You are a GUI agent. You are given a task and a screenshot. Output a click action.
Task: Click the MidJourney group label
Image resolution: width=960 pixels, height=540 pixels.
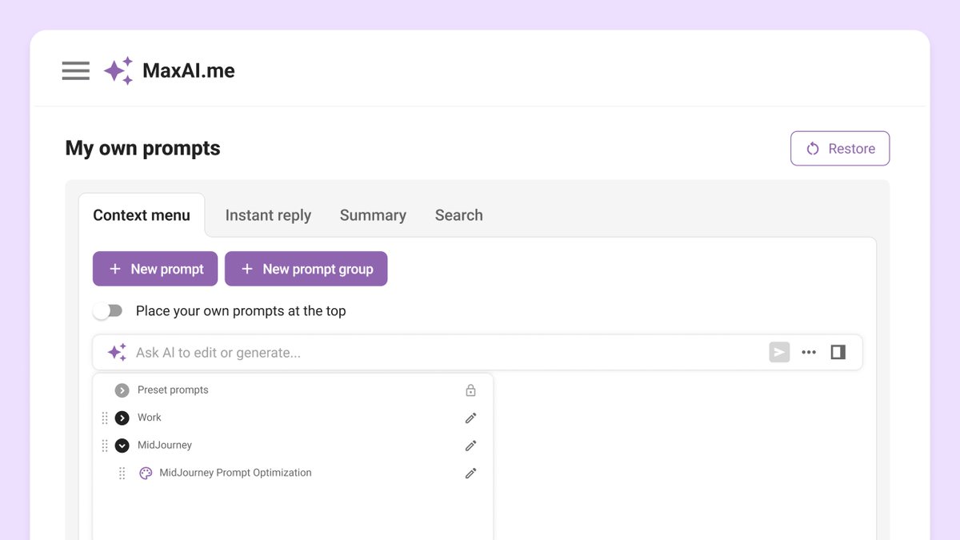165,445
